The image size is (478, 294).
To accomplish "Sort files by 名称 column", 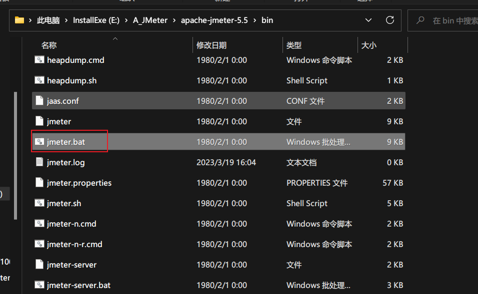I will [49, 45].
